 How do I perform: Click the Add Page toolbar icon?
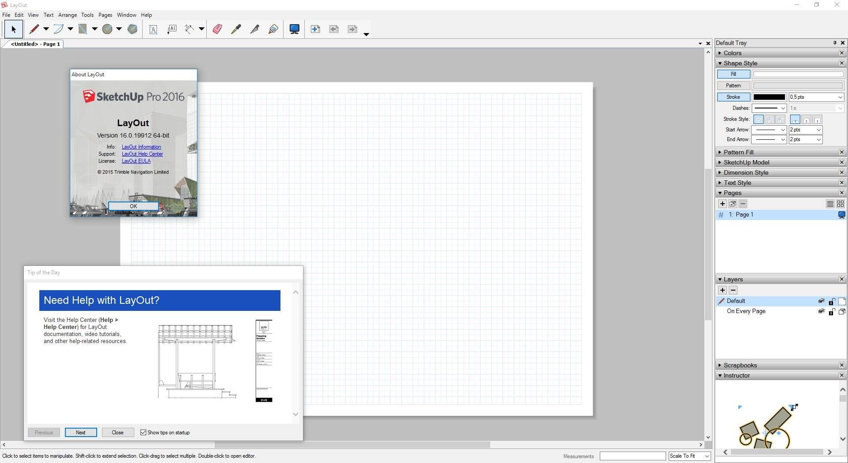coord(315,29)
